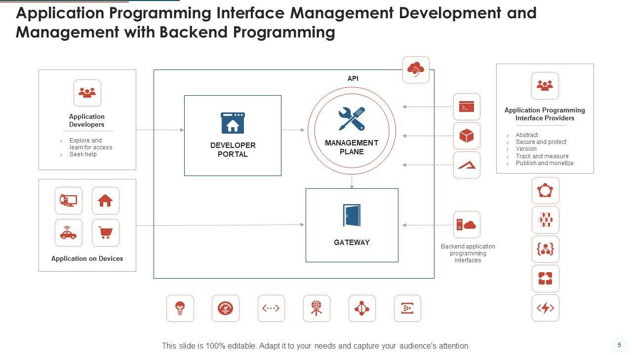Select the backend server cloud icon
Image resolution: width=632 pixels, height=355 pixels.
coord(467,225)
